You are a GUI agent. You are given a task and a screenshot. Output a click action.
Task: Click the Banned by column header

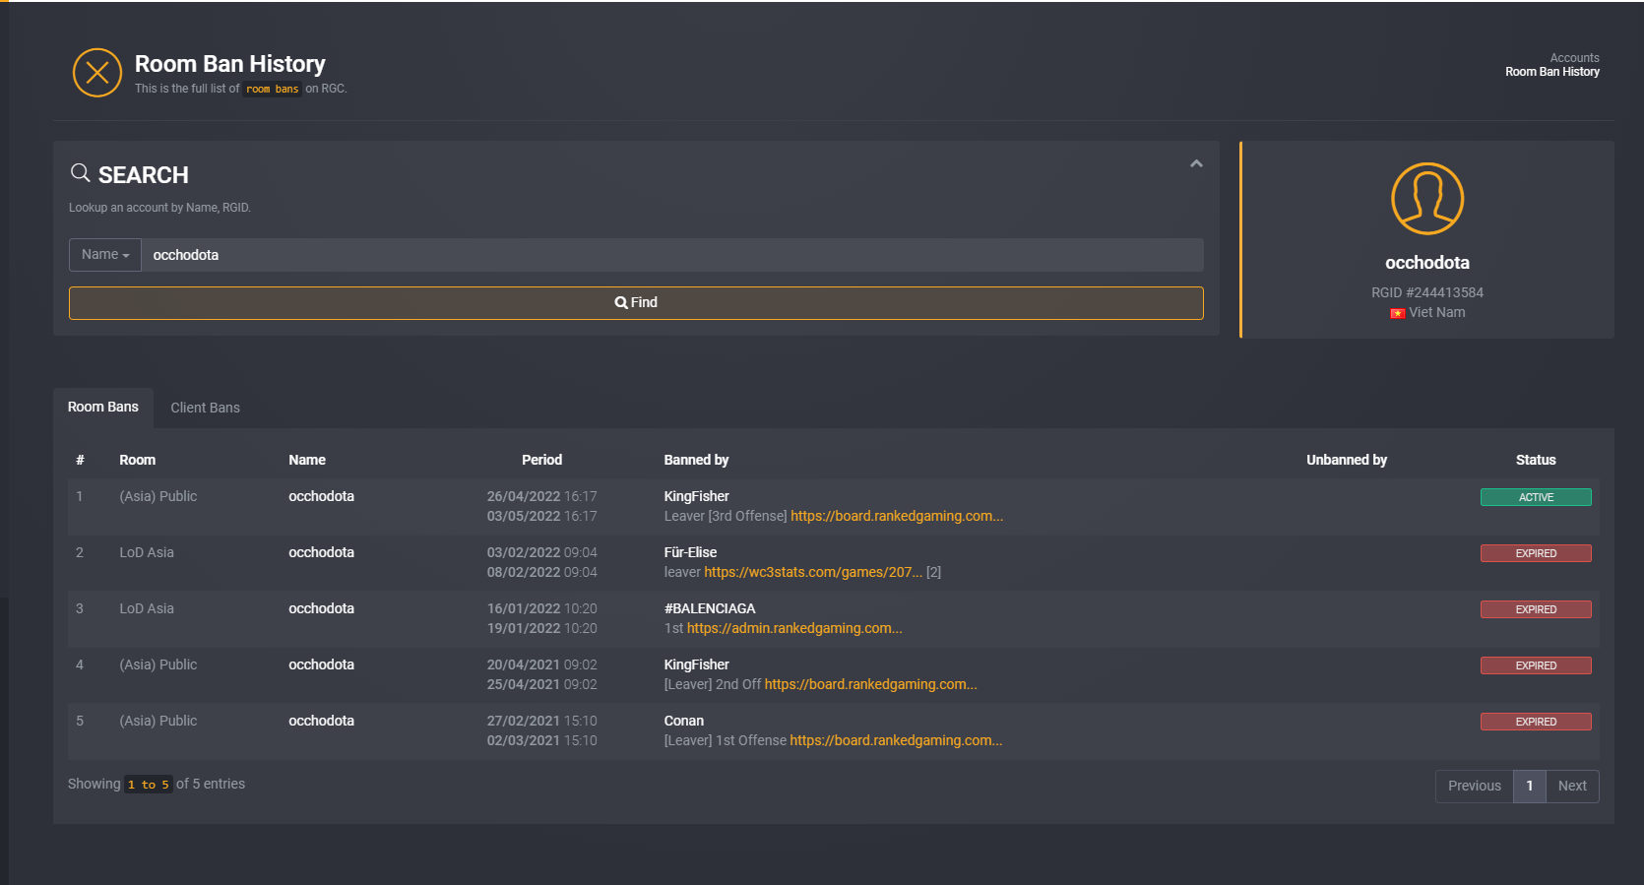(696, 460)
